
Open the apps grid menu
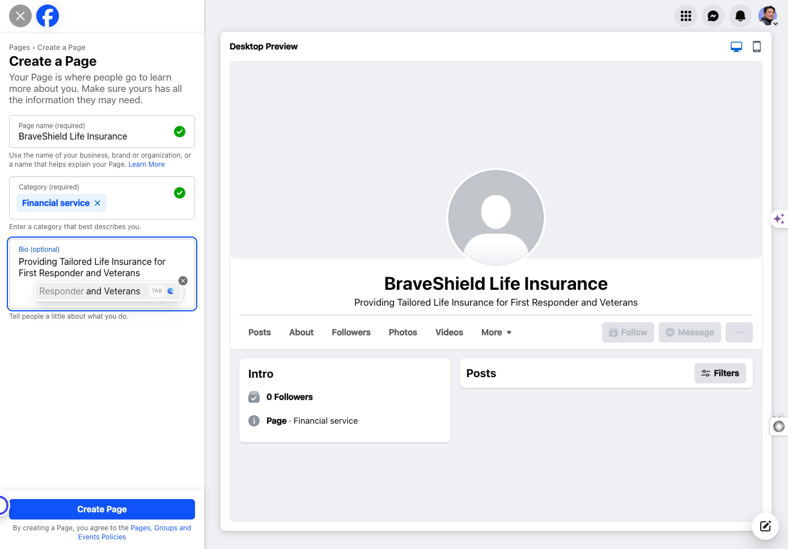pos(686,16)
